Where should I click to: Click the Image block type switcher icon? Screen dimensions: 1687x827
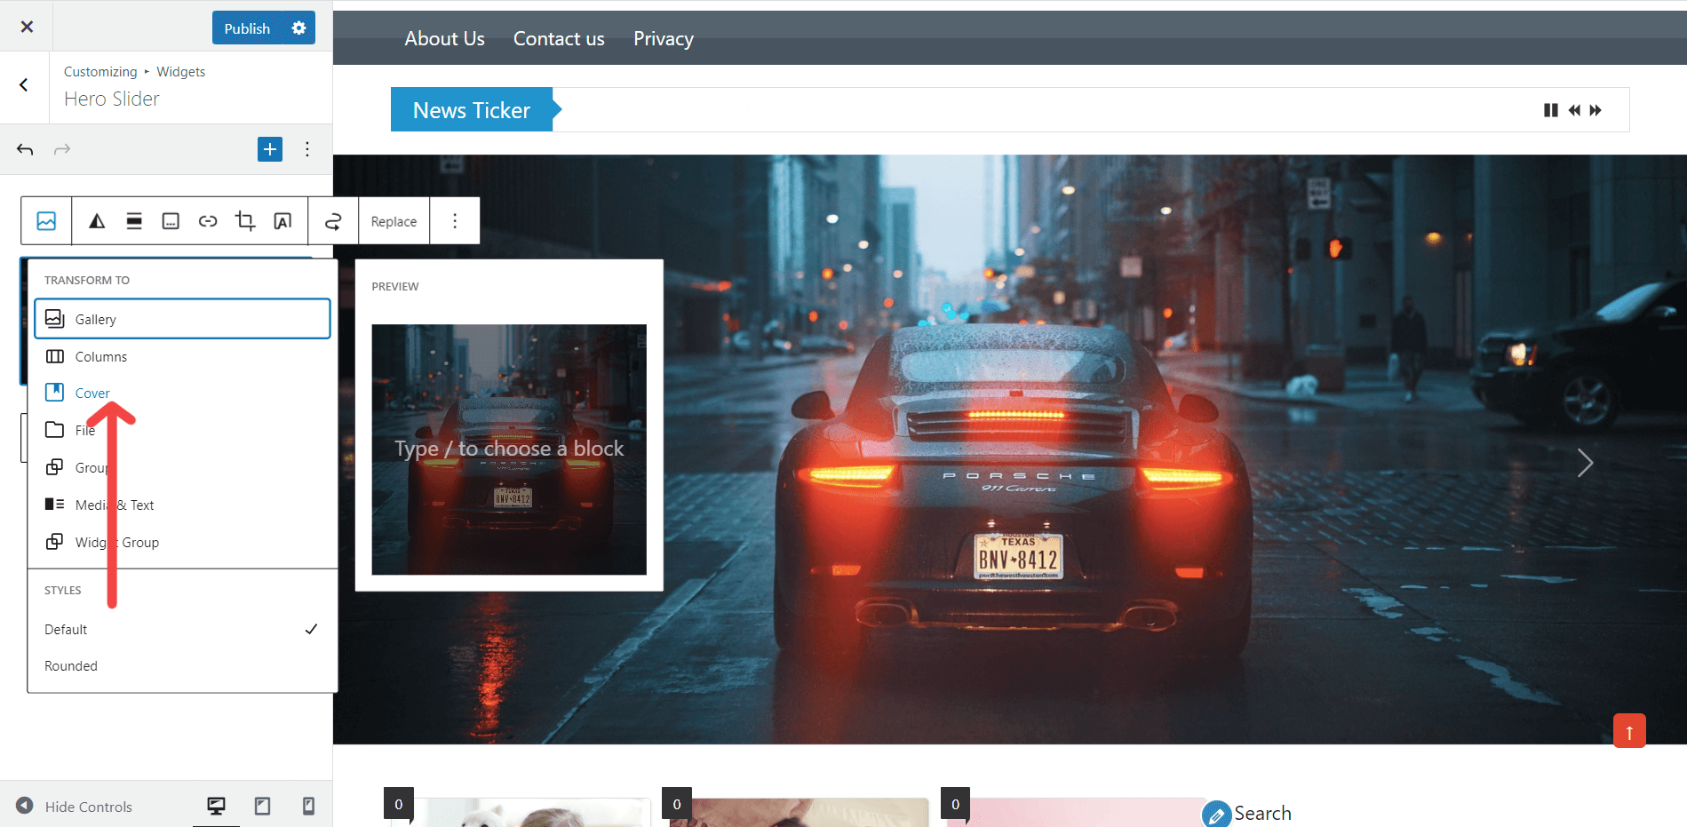[46, 221]
